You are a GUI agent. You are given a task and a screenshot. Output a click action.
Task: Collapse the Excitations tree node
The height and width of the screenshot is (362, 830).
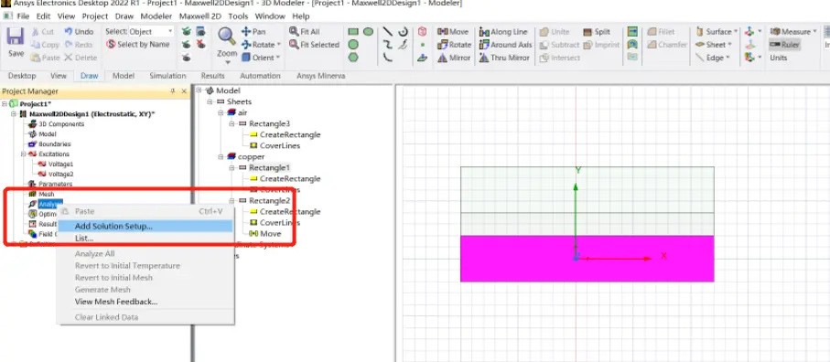[x=23, y=154]
